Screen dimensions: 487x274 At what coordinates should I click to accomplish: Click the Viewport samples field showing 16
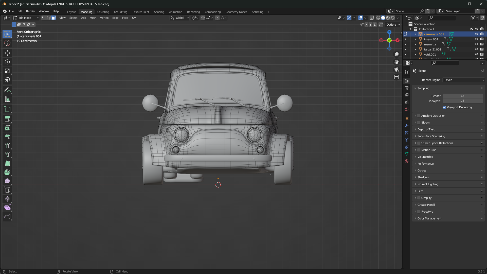462,101
